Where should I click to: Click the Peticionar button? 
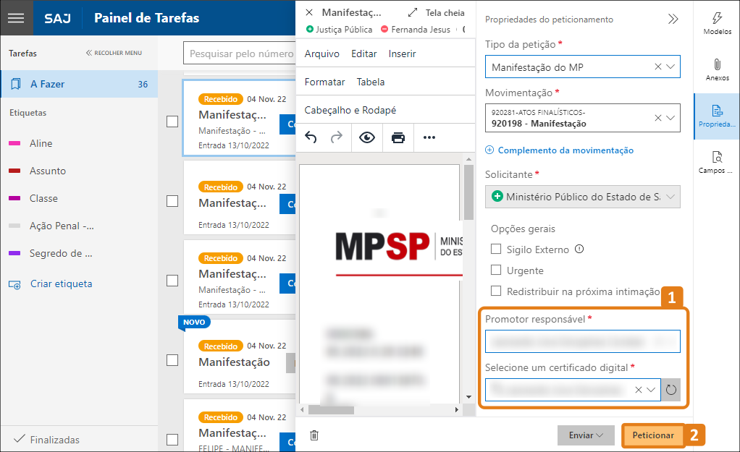click(652, 435)
